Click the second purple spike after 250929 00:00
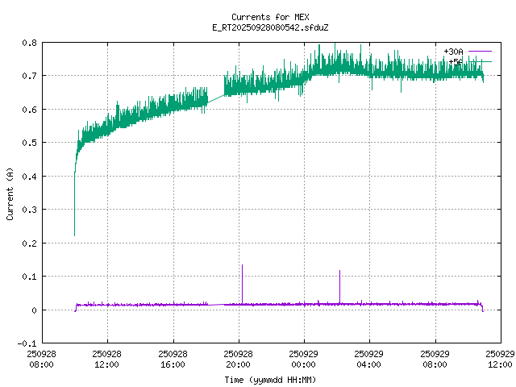 pos(339,273)
